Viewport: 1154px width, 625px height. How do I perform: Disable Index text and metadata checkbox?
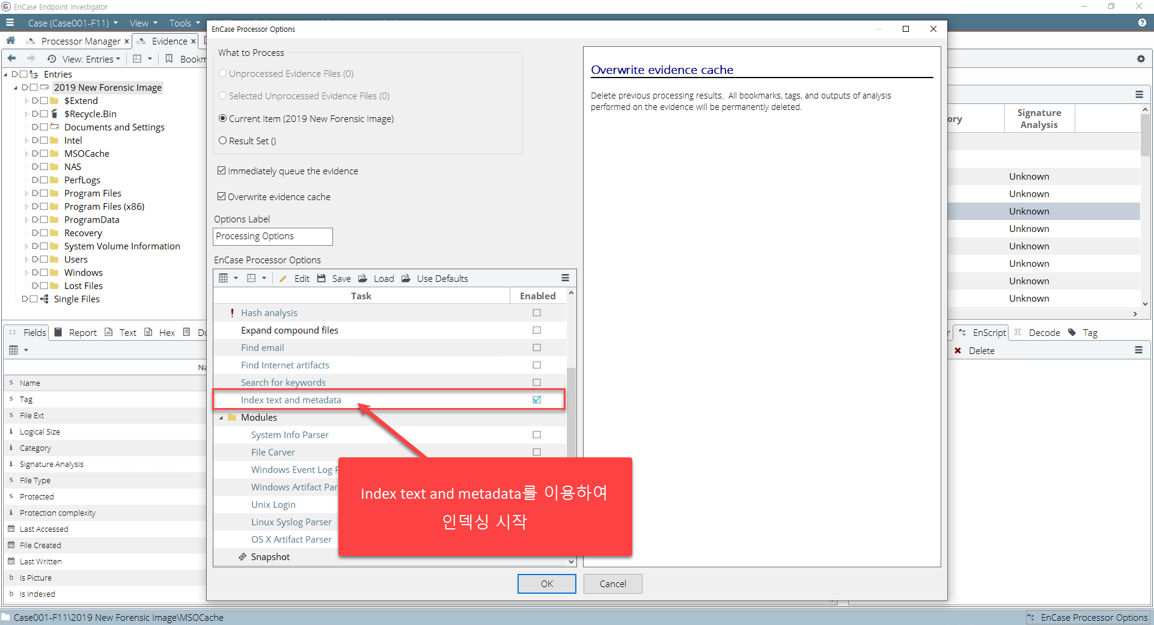pyautogui.click(x=537, y=400)
